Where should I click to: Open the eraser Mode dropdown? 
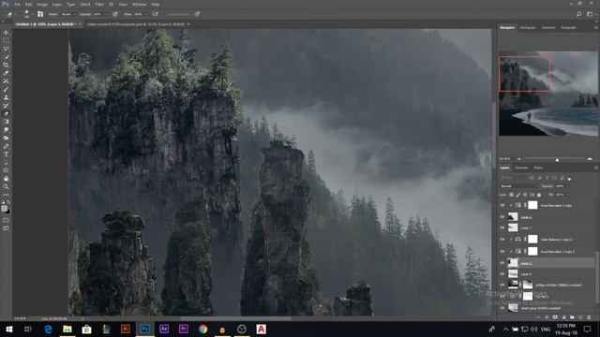[67, 14]
